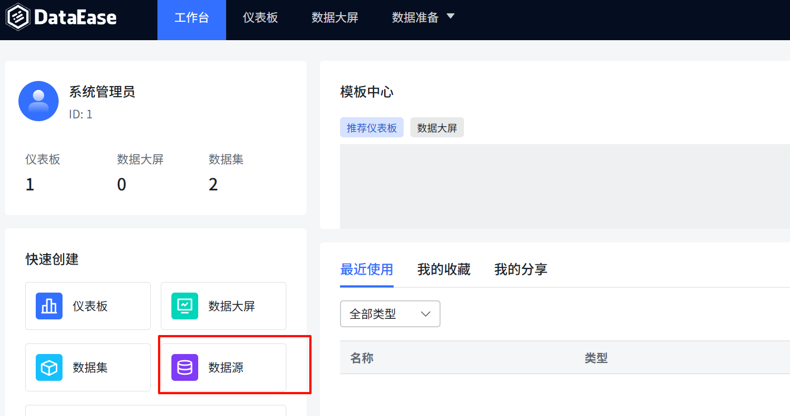The width and height of the screenshot is (790, 416).
Task: Click the 数据集 count of 2
Action: pos(213,185)
